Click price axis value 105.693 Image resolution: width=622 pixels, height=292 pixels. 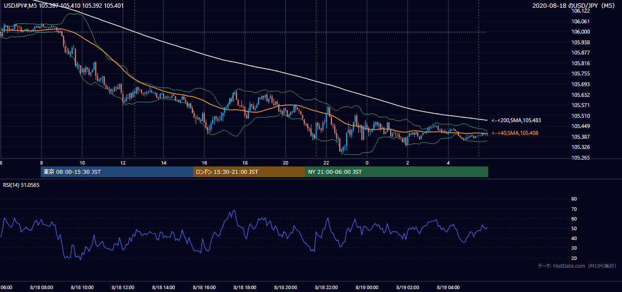click(581, 84)
